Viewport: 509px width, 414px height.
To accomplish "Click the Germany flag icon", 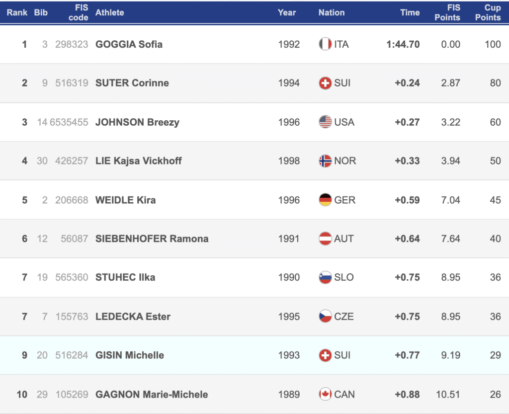I will [325, 200].
